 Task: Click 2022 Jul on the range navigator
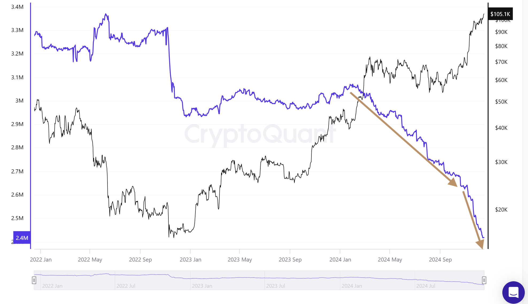tap(126, 286)
